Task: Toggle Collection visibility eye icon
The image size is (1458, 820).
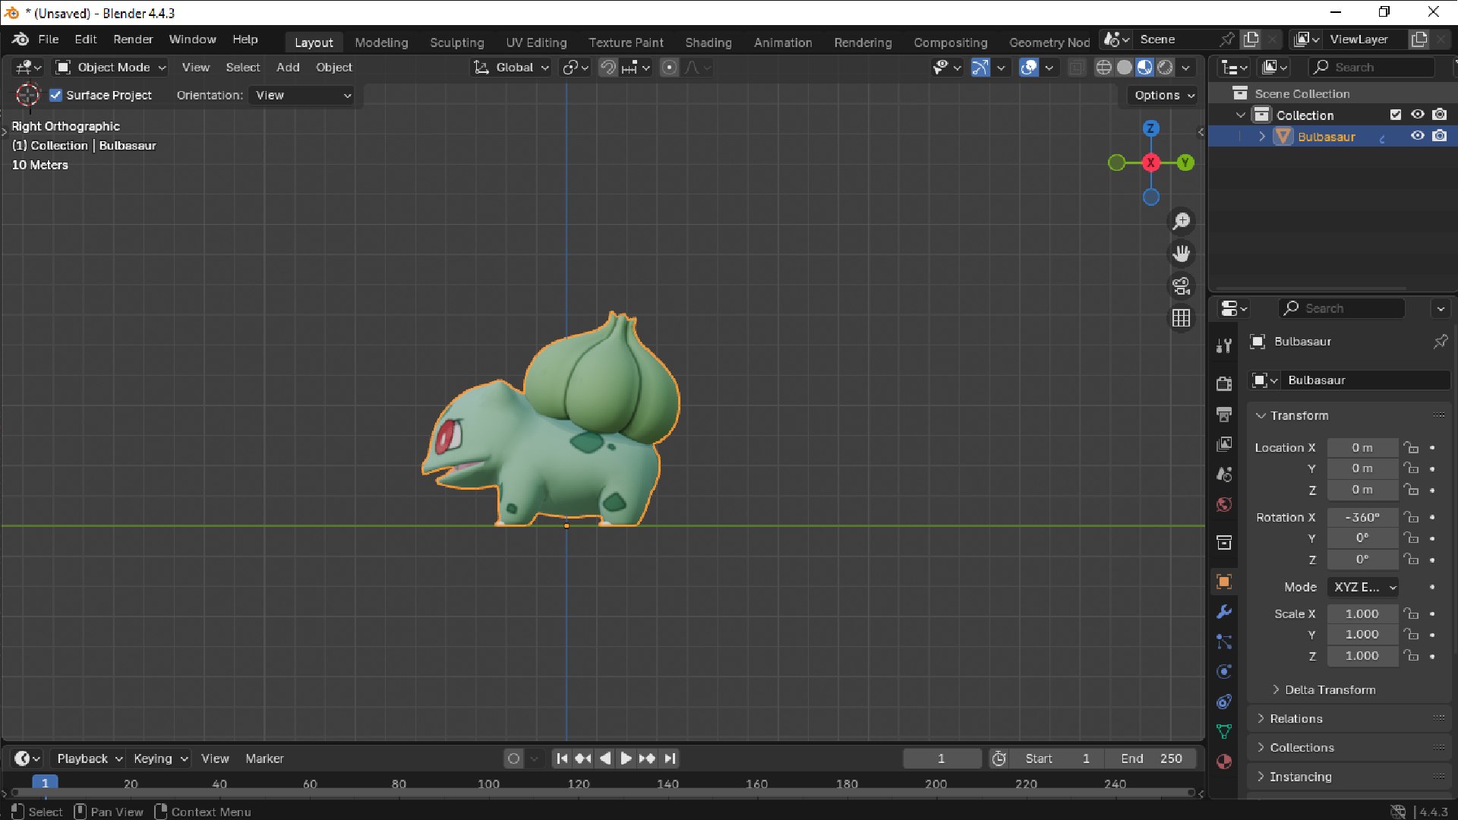Action: pyautogui.click(x=1418, y=115)
